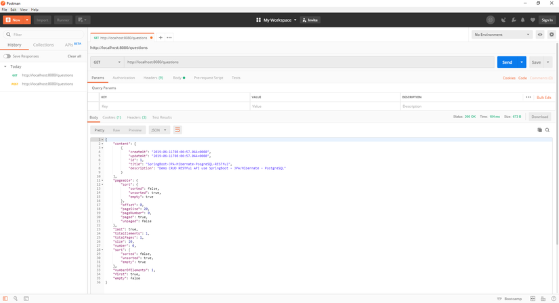The height and width of the screenshot is (303, 559).
Task: Open the response Cookies (1) tab
Action: [x=112, y=117]
